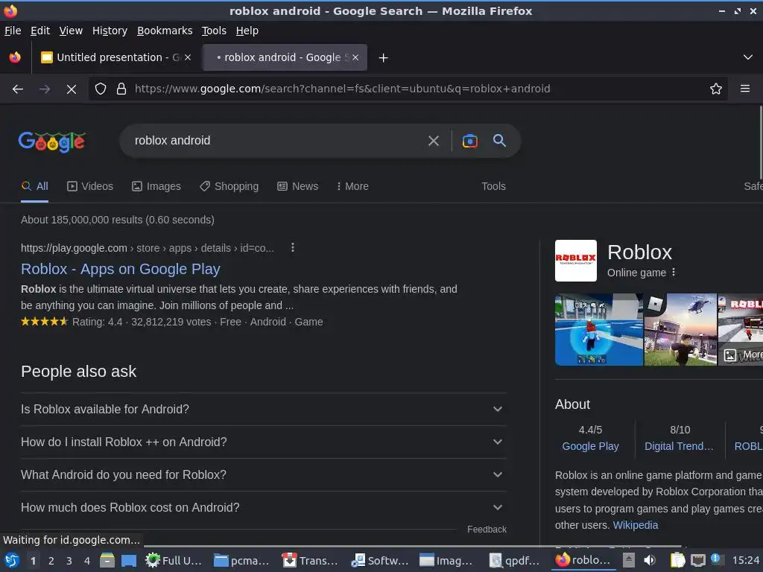Switch to the Images results tab
Screen dimensions: 763x572
156,186
